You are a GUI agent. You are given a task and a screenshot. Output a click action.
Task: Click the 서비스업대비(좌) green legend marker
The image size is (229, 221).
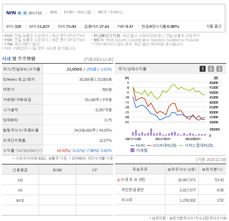pos(181,146)
